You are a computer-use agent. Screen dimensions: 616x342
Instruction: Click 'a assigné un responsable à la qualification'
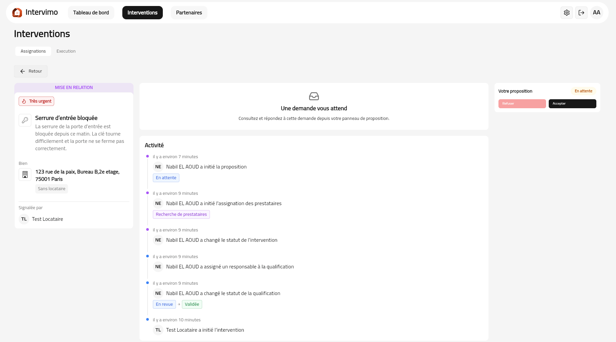point(230,267)
